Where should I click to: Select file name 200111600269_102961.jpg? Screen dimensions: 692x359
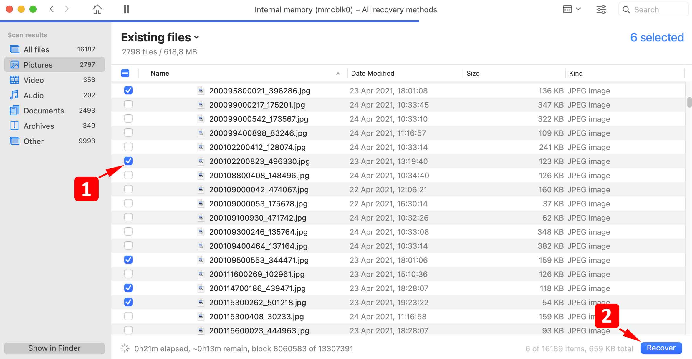[257, 274]
